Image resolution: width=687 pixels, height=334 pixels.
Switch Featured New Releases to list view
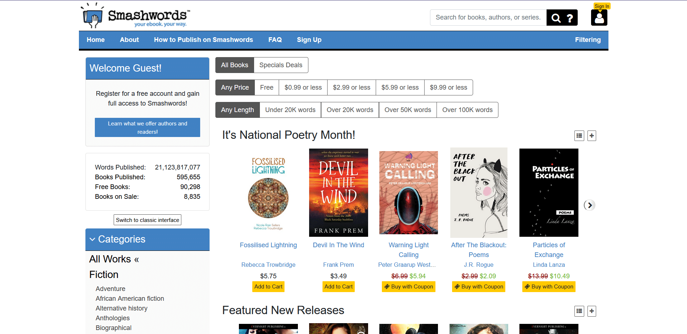tap(579, 311)
